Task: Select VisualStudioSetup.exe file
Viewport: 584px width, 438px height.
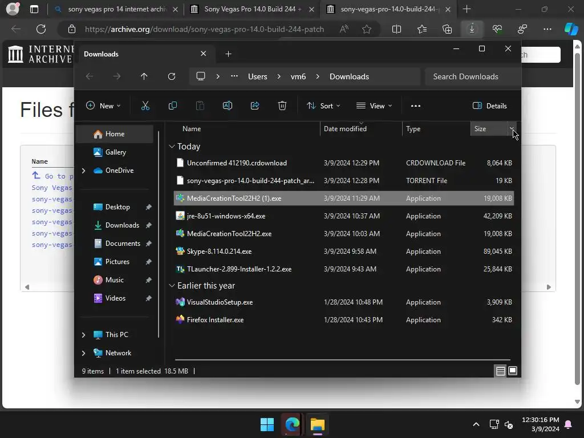Action: (344, 302)
